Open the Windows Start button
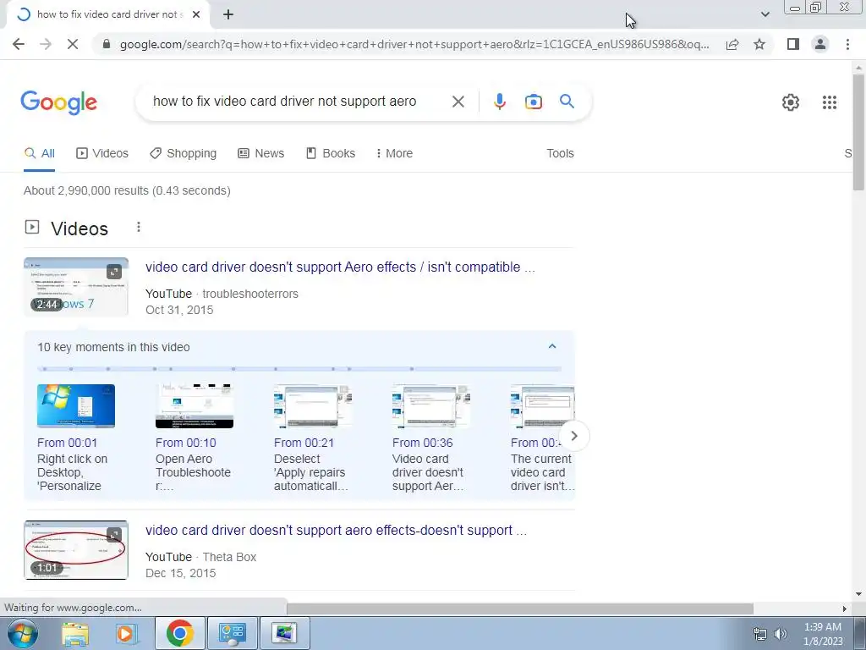The image size is (866, 650). [x=22, y=633]
